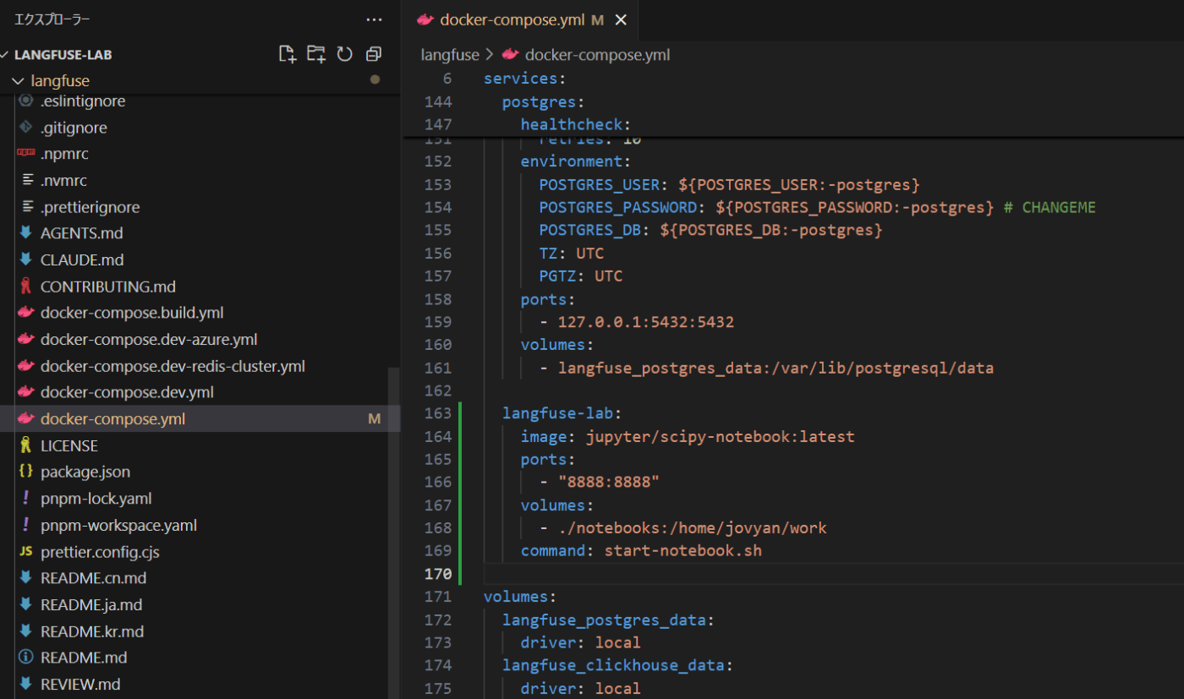Viewport: 1184px width, 699px height.
Task: Open docker-compose.dev-azure.yml file
Action: (x=148, y=340)
